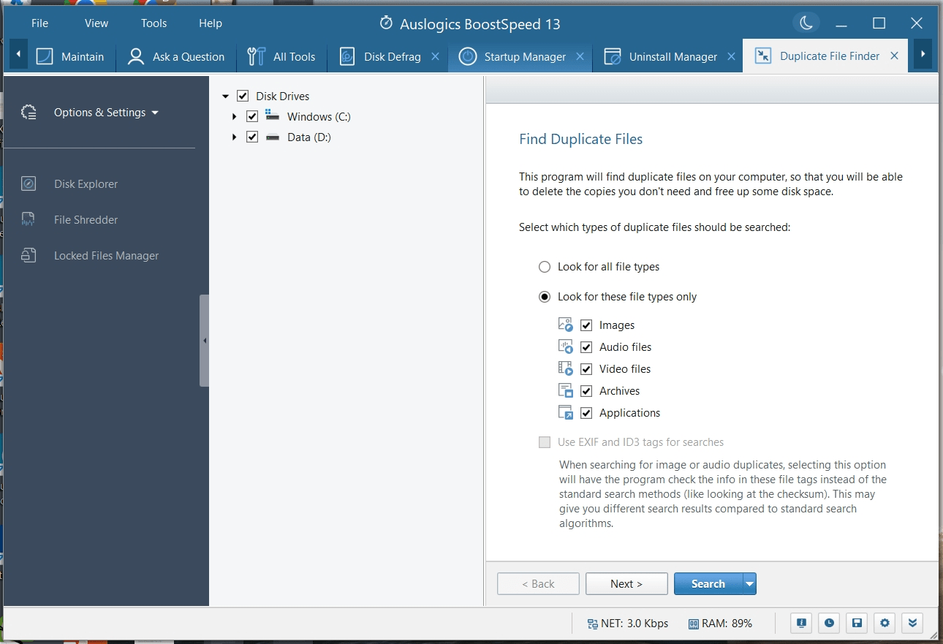Click the File Shredder icon in sidebar
The width and height of the screenshot is (943, 644).
29,219
